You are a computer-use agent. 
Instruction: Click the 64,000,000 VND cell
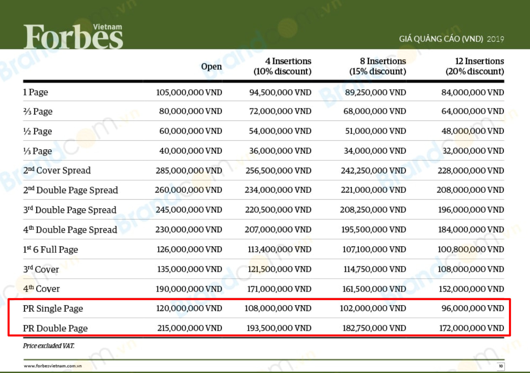pos(473,111)
